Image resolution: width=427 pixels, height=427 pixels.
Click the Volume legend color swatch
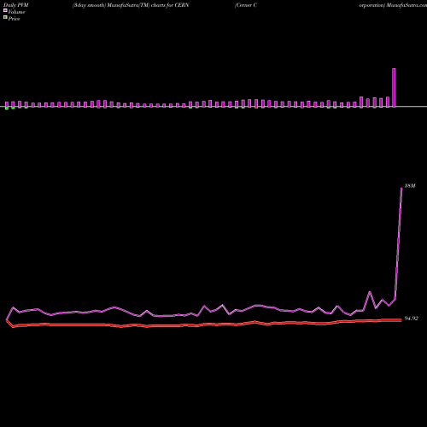point(5,10)
